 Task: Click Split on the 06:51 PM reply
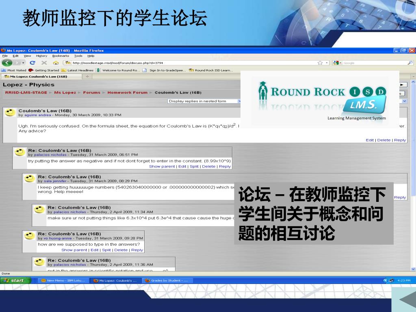(194, 166)
